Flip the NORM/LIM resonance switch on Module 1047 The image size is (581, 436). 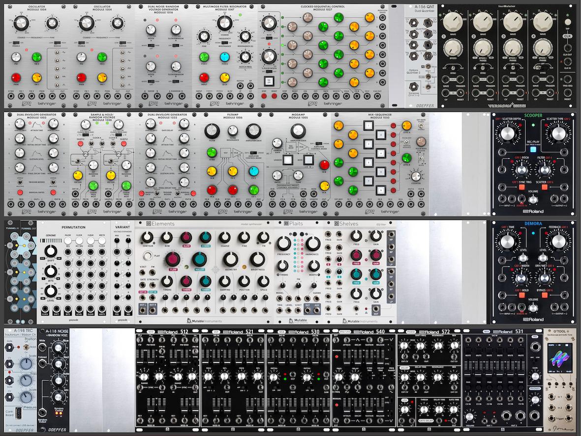tap(224, 43)
